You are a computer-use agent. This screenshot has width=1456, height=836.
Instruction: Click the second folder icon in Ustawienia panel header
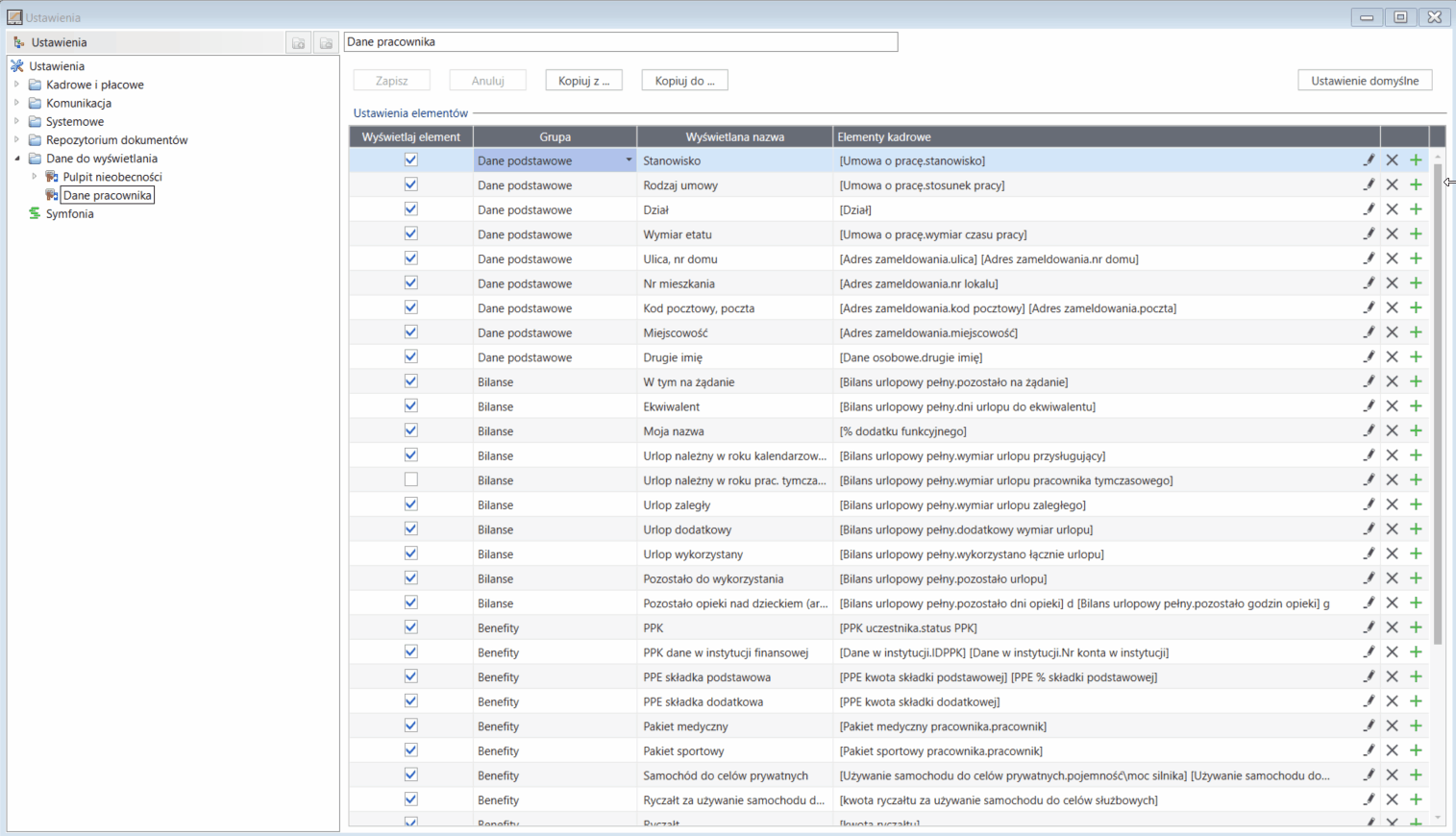326,42
